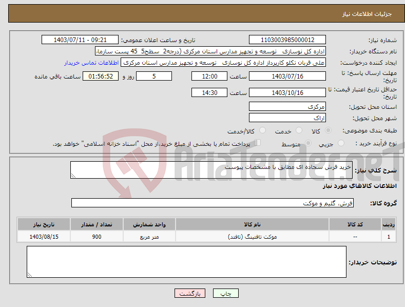Select the کالا radio button

[x=329, y=130]
